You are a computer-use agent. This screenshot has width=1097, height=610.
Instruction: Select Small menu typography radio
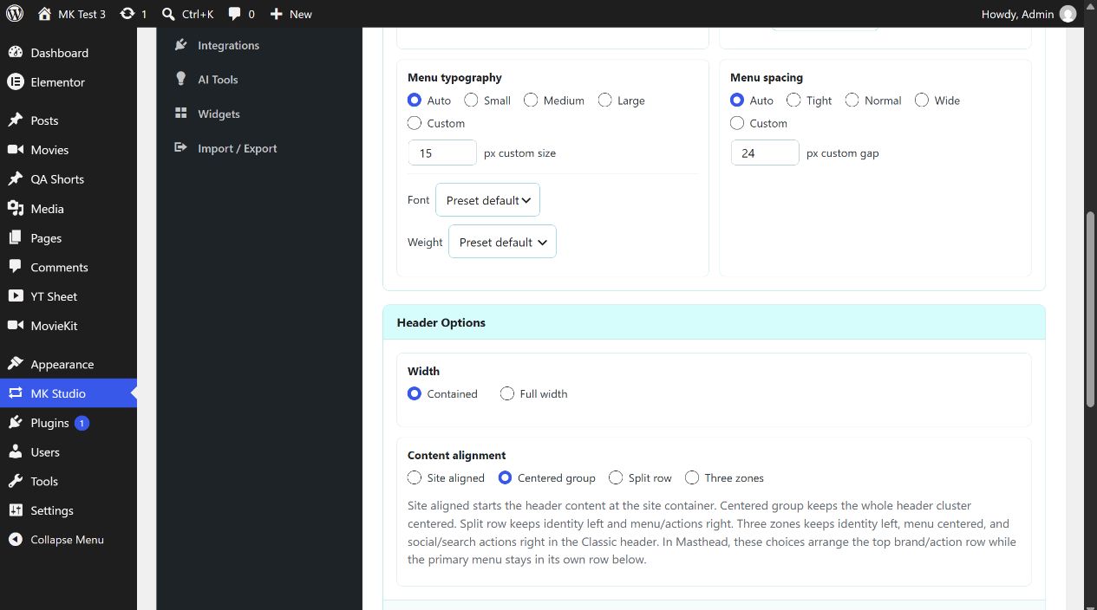471,101
